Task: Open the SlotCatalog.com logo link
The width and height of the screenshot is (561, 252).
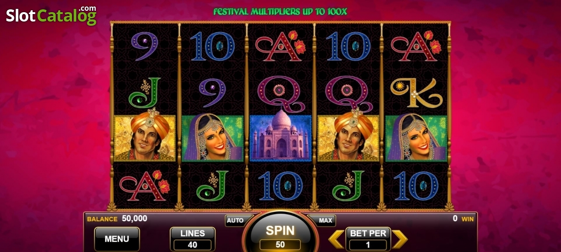Action: click(x=51, y=15)
